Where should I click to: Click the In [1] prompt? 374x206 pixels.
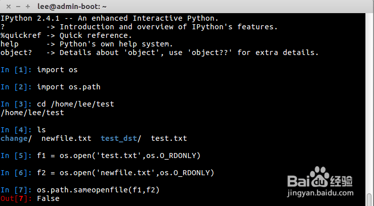[16, 70]
